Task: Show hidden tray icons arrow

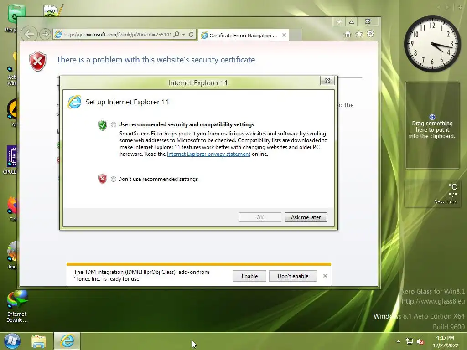Action: click(x=398, y=341)
